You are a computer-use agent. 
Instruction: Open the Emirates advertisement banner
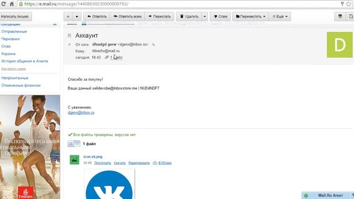(x=30, y=147)
